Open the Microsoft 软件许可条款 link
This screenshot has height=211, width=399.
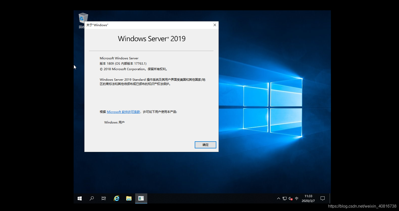(123, 112)
